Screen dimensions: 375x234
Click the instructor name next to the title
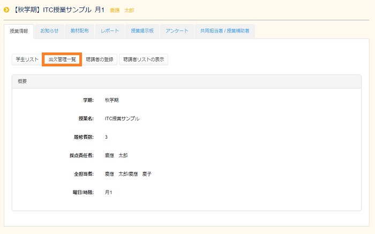click(x=122, y=11)
